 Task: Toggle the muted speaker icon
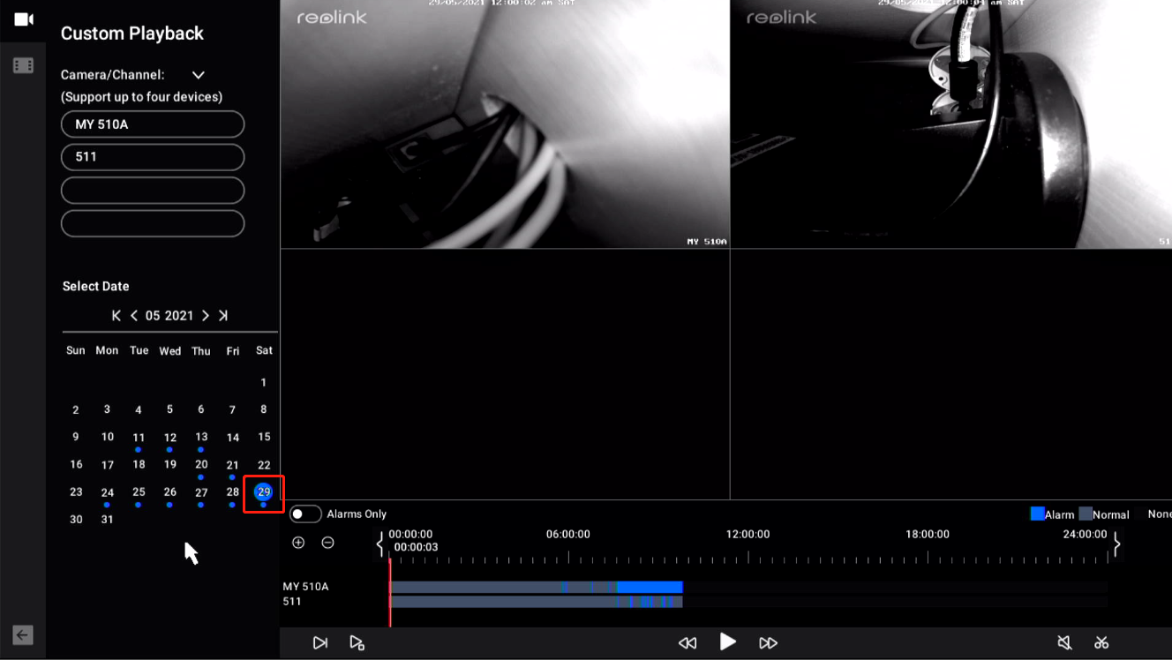[x=1065, y=642]
